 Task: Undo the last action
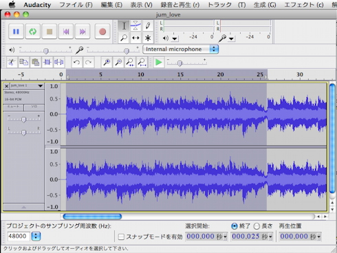pos(77,62)
